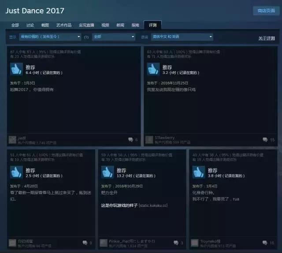This screenshot has width=282, height=253.
Task: Switch to the 全部 tab
Action: (x=15, y=25)
